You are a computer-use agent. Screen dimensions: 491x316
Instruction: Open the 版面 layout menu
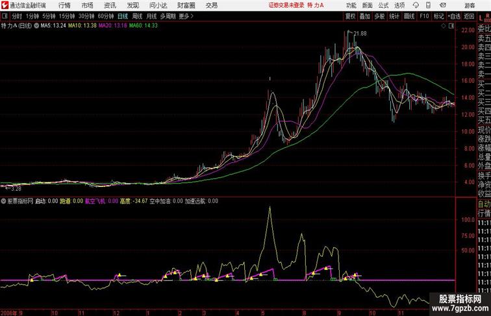pos(368,5)
